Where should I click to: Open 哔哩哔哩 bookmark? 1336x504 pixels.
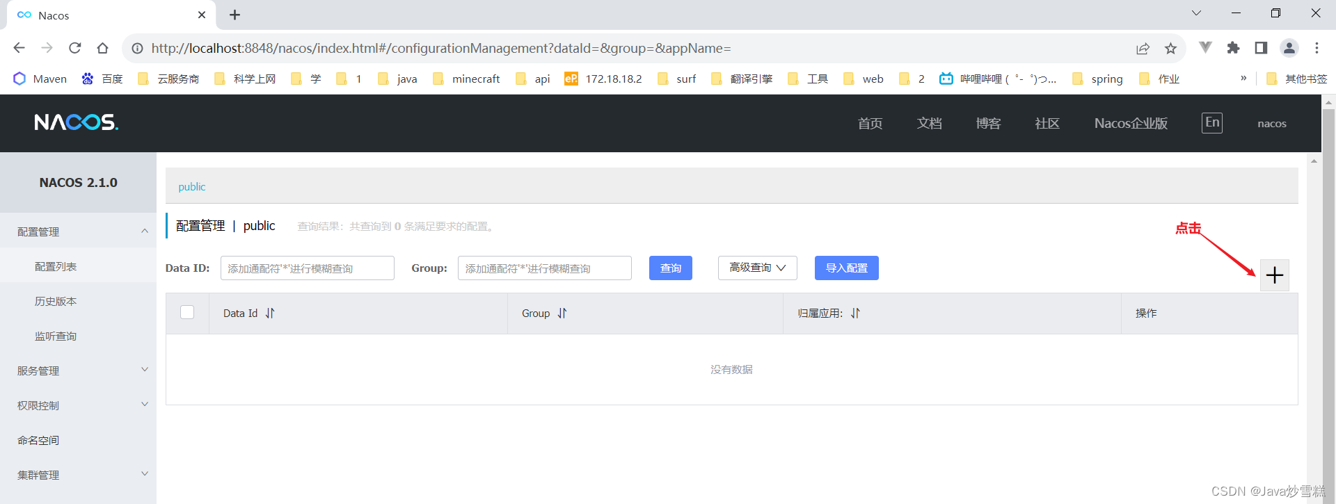click(x=997, y=79)
